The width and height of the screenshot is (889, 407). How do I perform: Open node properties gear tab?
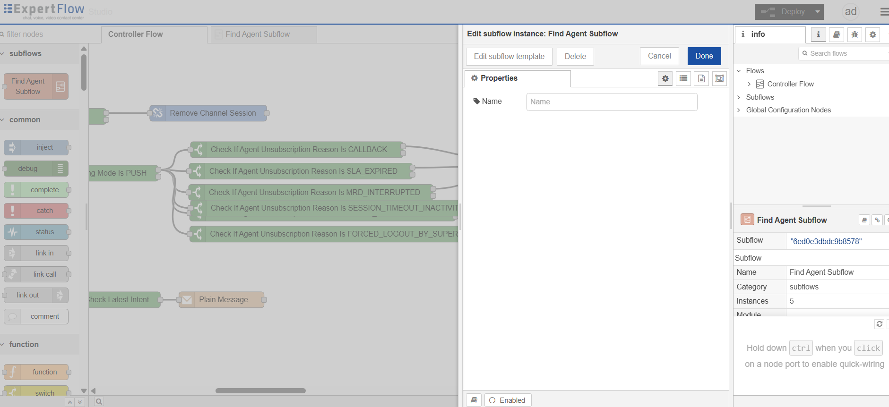click(665, 78)
